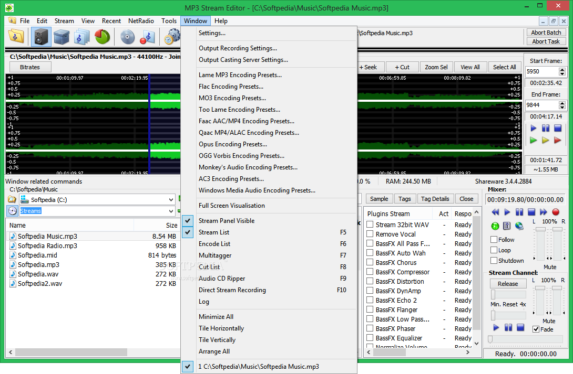
Task: Select Tile Horizontally from menu
Action: point(269,328)
